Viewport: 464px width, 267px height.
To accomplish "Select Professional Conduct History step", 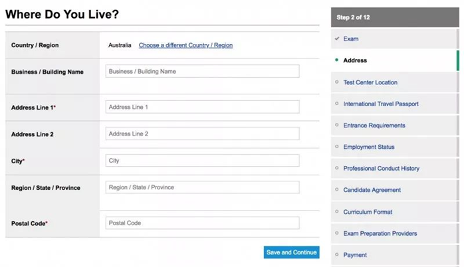I will coord(381,169).
